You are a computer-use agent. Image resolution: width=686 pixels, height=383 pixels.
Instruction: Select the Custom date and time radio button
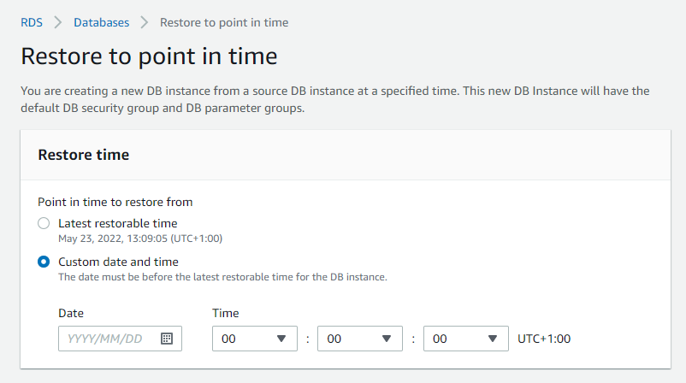44,262
